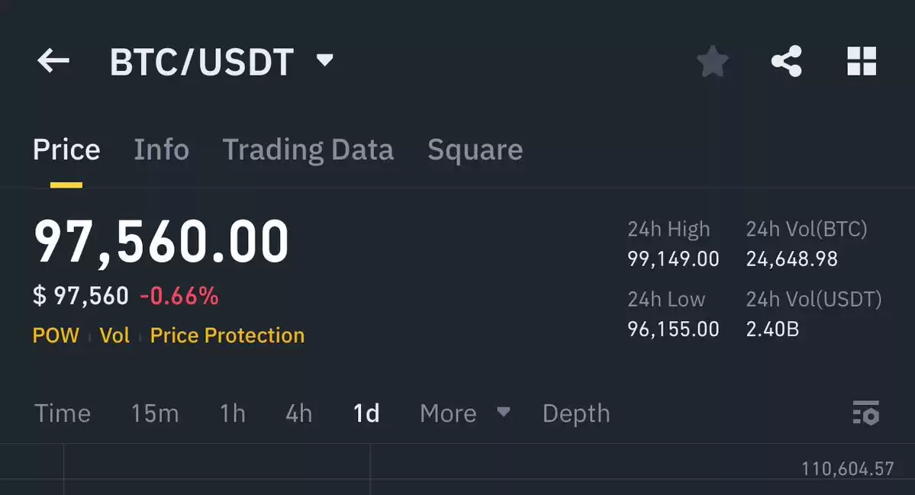Add BTC/USDT to favorites with star

tap(713, 61)
